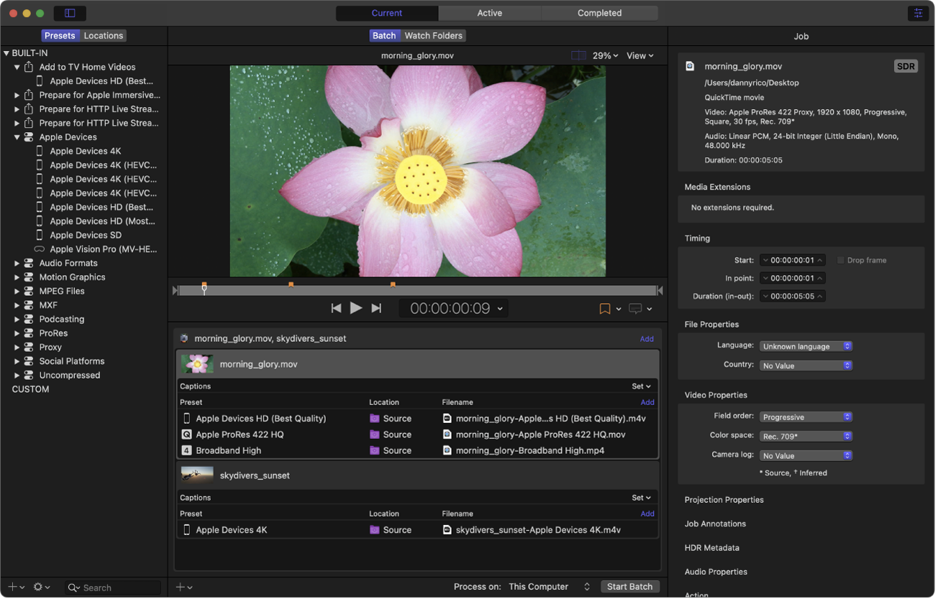Enable the Drop frame checkbox
This screenshot has width=938, height=599.
click(841, 260)
